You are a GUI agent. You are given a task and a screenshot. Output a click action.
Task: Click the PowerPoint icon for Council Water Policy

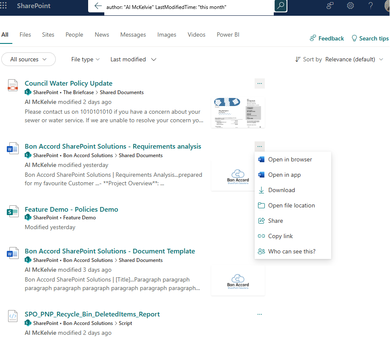click(x=13, y=85)
